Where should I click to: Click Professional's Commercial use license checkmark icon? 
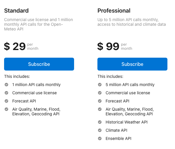tap(100, 93)
